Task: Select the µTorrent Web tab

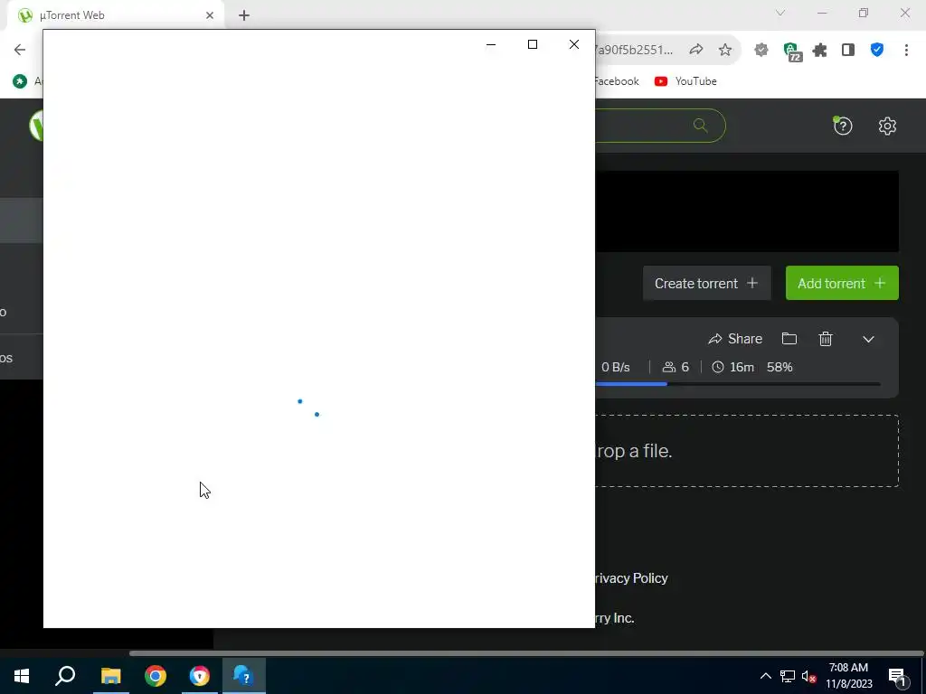Action: coord(116,15)
